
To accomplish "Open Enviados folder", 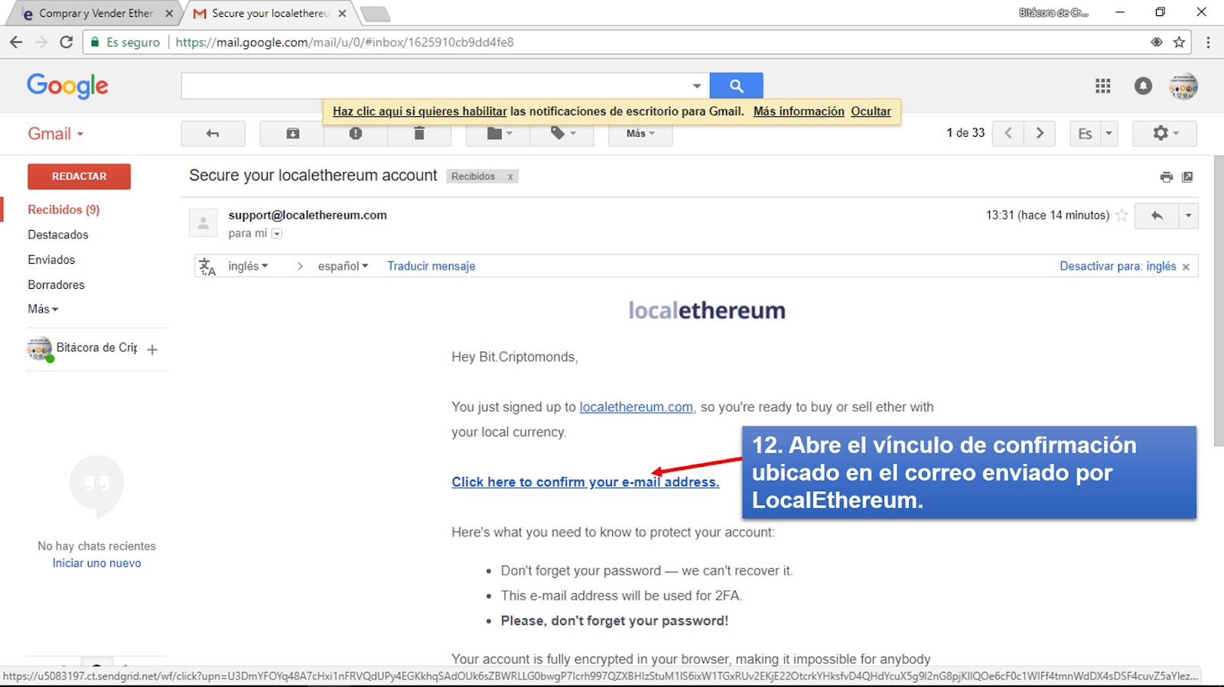I will 51,260.
